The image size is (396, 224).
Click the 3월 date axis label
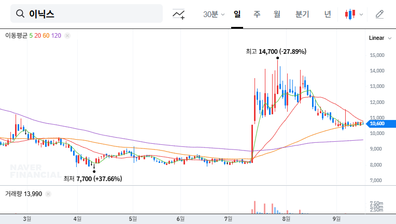coord(27,219)
